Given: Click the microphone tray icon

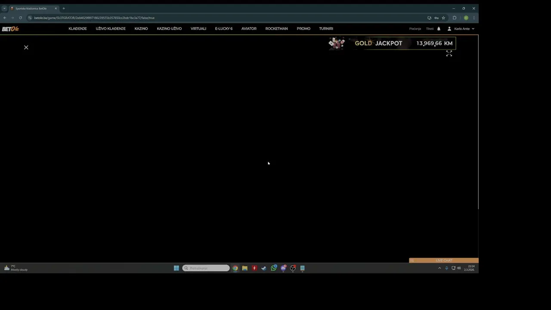Looking at the screenshot, I should tap(446, 268).
